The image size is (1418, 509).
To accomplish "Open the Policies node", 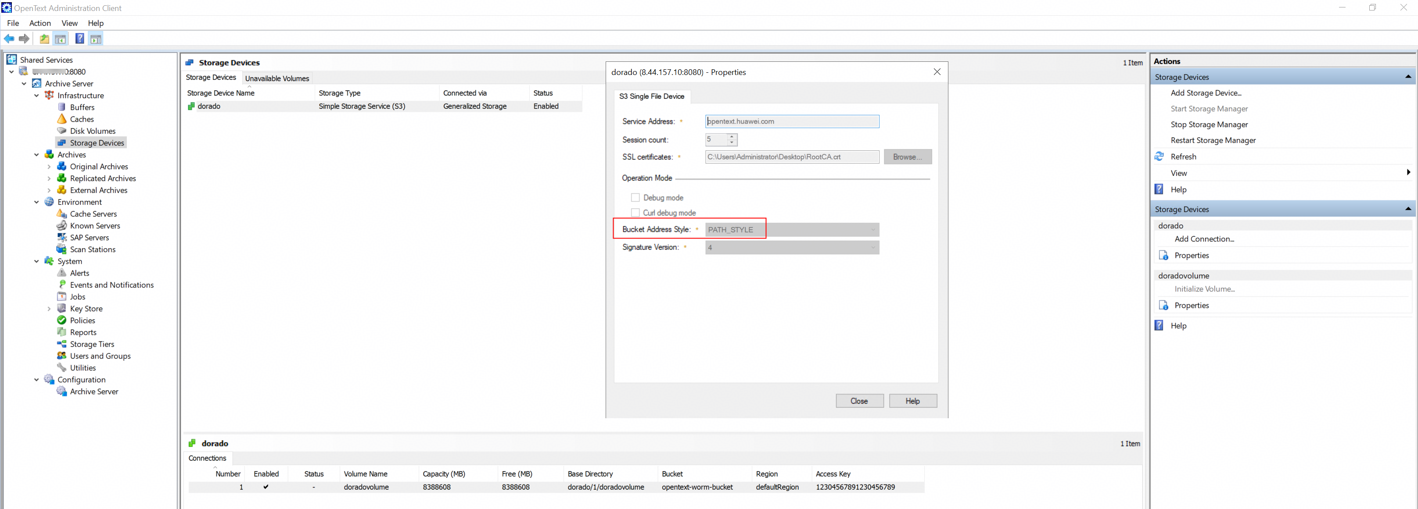I will pos(83,320).
